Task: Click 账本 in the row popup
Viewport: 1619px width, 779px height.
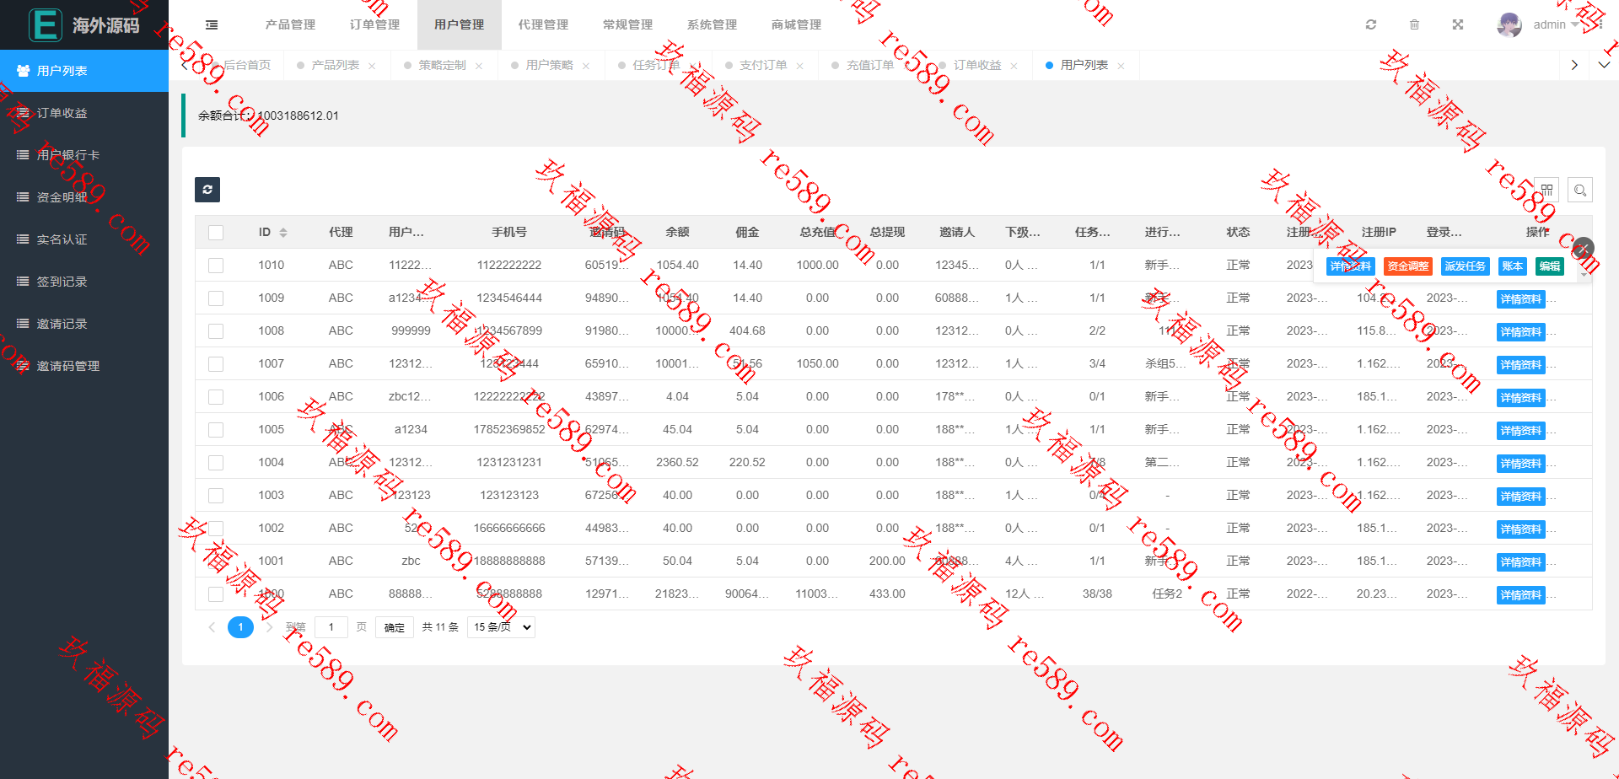Action: 1513,266
